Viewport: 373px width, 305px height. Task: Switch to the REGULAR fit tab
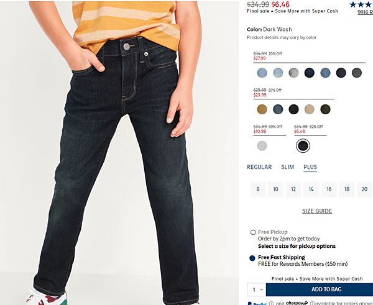click(x=259, y=167)
